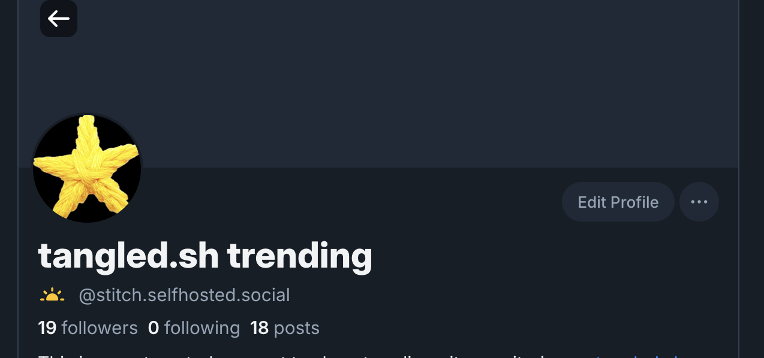
Task: Click the yellow sunrise icon beside handle
Action: point(52,295)
